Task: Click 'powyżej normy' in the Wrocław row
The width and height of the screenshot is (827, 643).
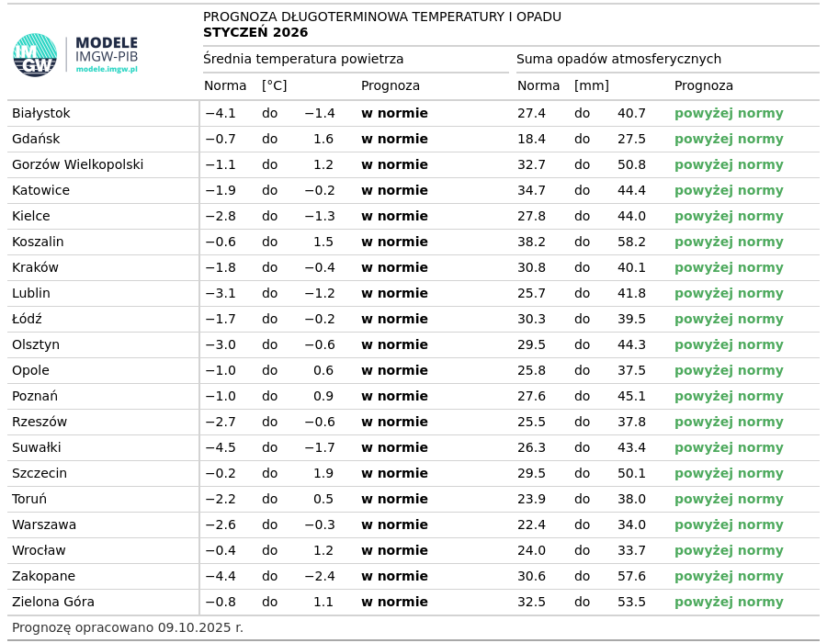Action: click(x=729, y=551)
